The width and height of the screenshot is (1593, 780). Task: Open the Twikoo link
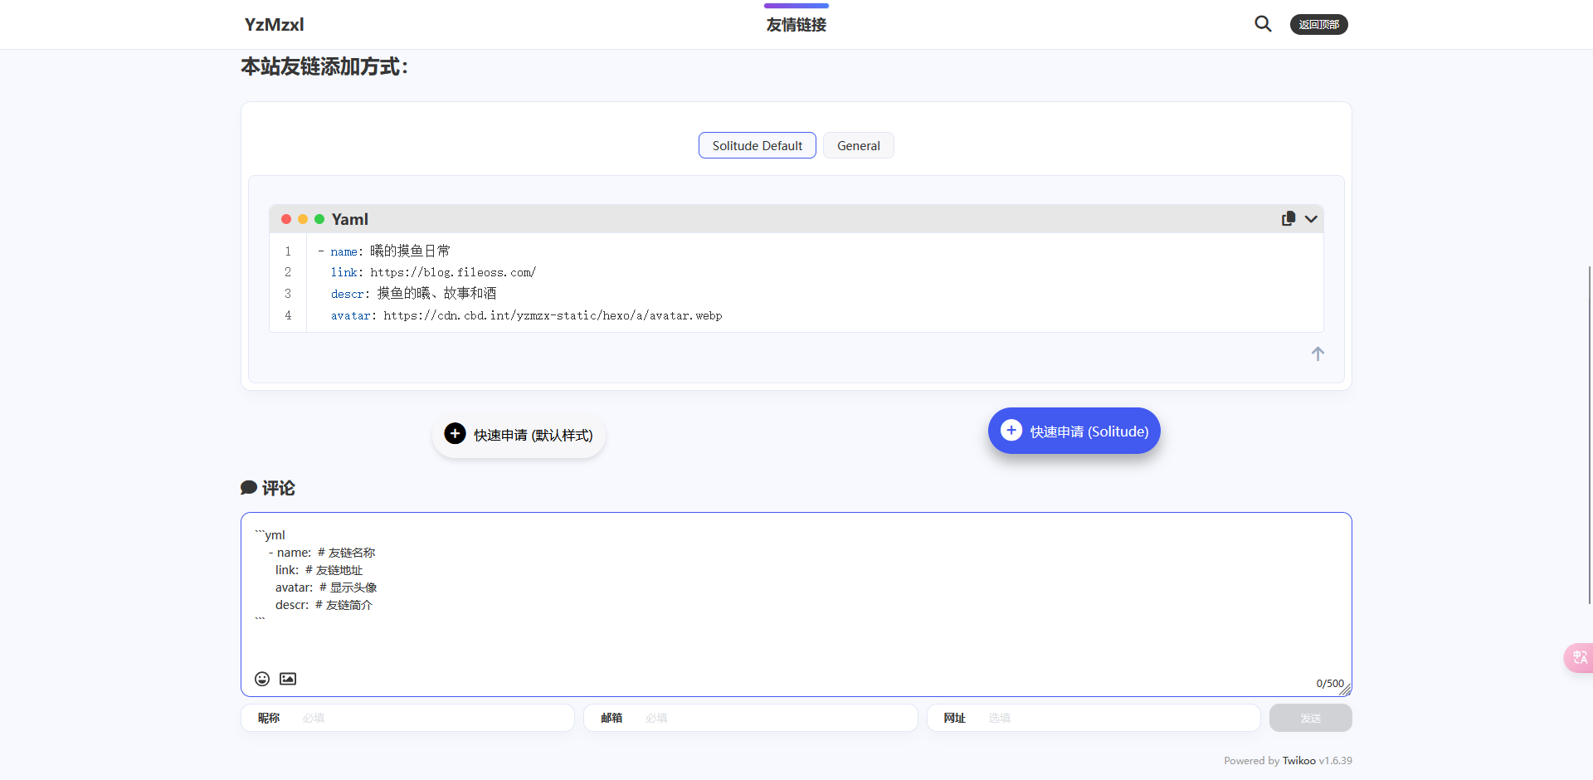click(x=1298, y=761)
